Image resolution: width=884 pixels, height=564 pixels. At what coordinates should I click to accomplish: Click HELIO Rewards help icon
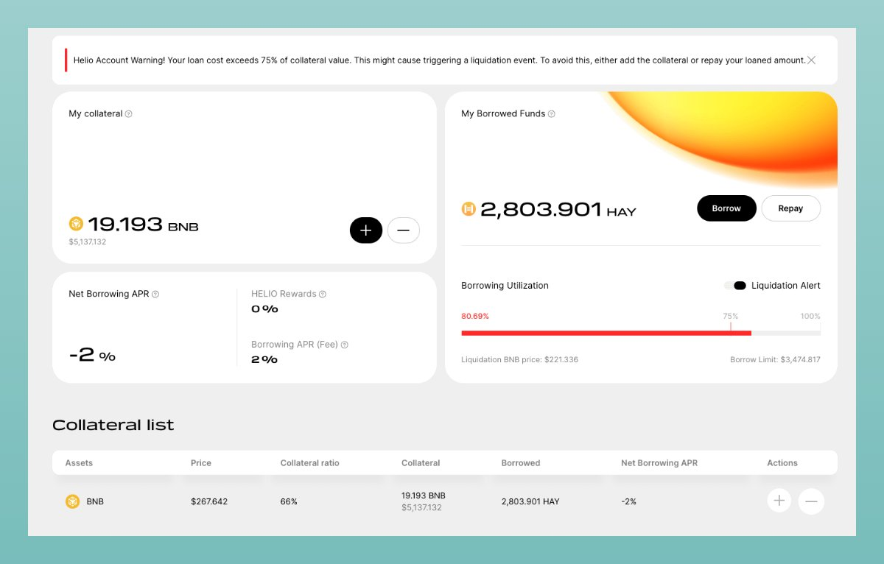323,295
